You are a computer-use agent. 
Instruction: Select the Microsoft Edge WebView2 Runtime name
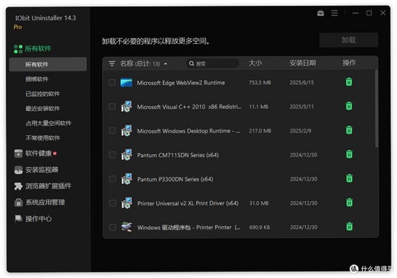click(181, 83)
